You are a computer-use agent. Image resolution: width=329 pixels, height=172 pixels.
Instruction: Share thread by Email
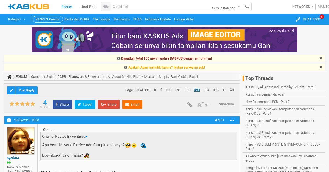(132, 105)
